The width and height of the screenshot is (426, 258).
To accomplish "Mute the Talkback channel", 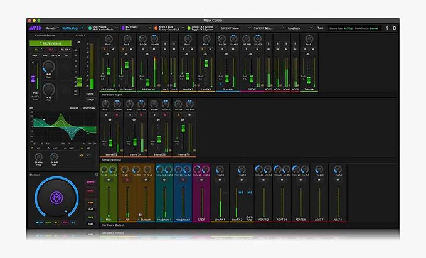I will point(312,49).
